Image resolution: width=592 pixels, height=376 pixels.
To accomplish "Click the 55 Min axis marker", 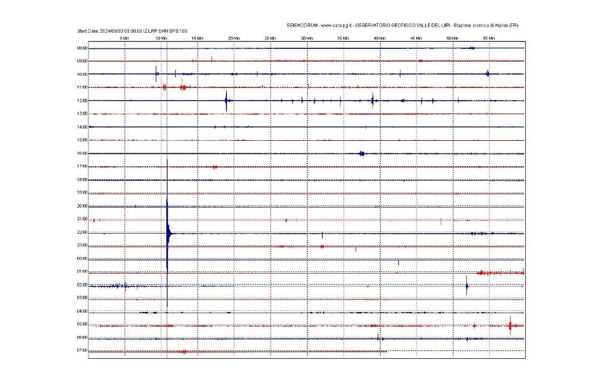I will pyautogui.click(x=488, y=37).
